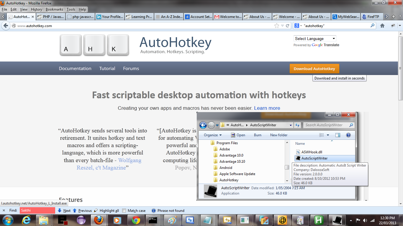Click New folder in the Explorer toolbar
403x226 pixels.
tap(279, 135)
